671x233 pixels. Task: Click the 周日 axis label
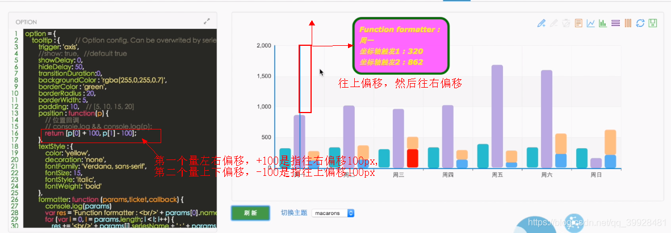596,175
